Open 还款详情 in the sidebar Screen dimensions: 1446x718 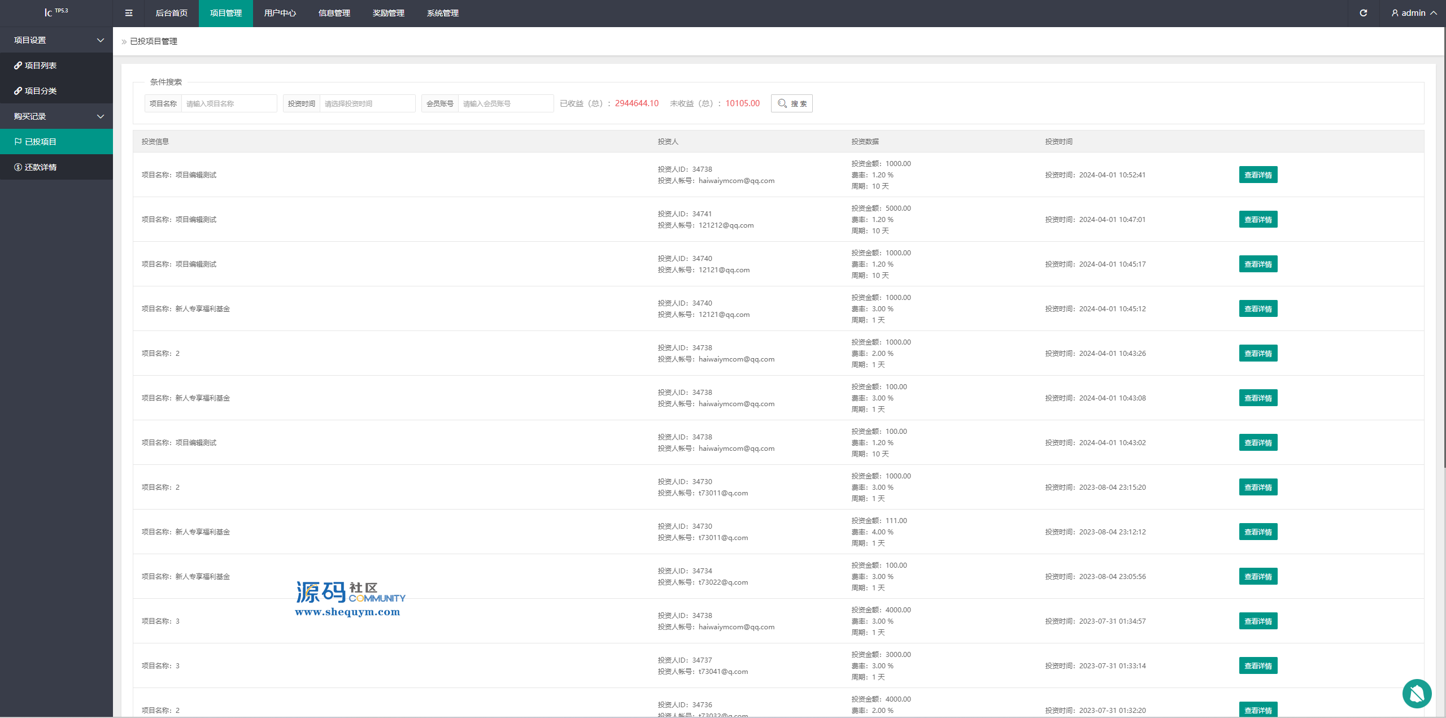click(x=56, y=167)
